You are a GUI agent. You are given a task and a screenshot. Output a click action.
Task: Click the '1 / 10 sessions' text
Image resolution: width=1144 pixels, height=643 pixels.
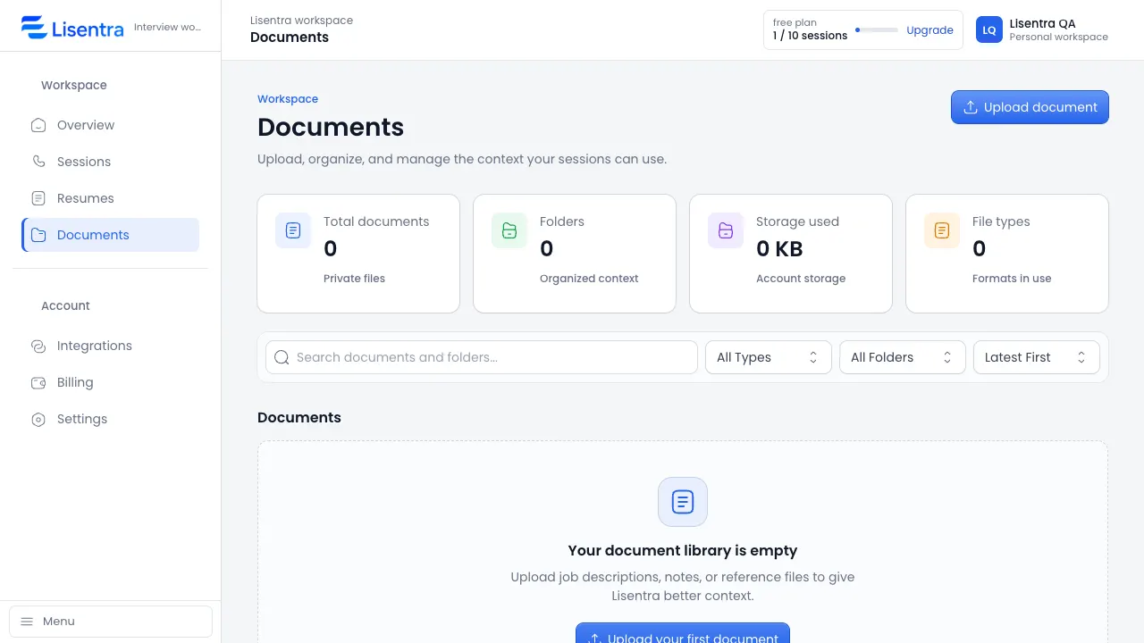coord(810,36)
